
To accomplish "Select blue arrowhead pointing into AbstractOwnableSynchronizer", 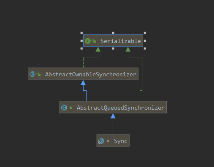I will pyautogui.click(x=83, y=83).
